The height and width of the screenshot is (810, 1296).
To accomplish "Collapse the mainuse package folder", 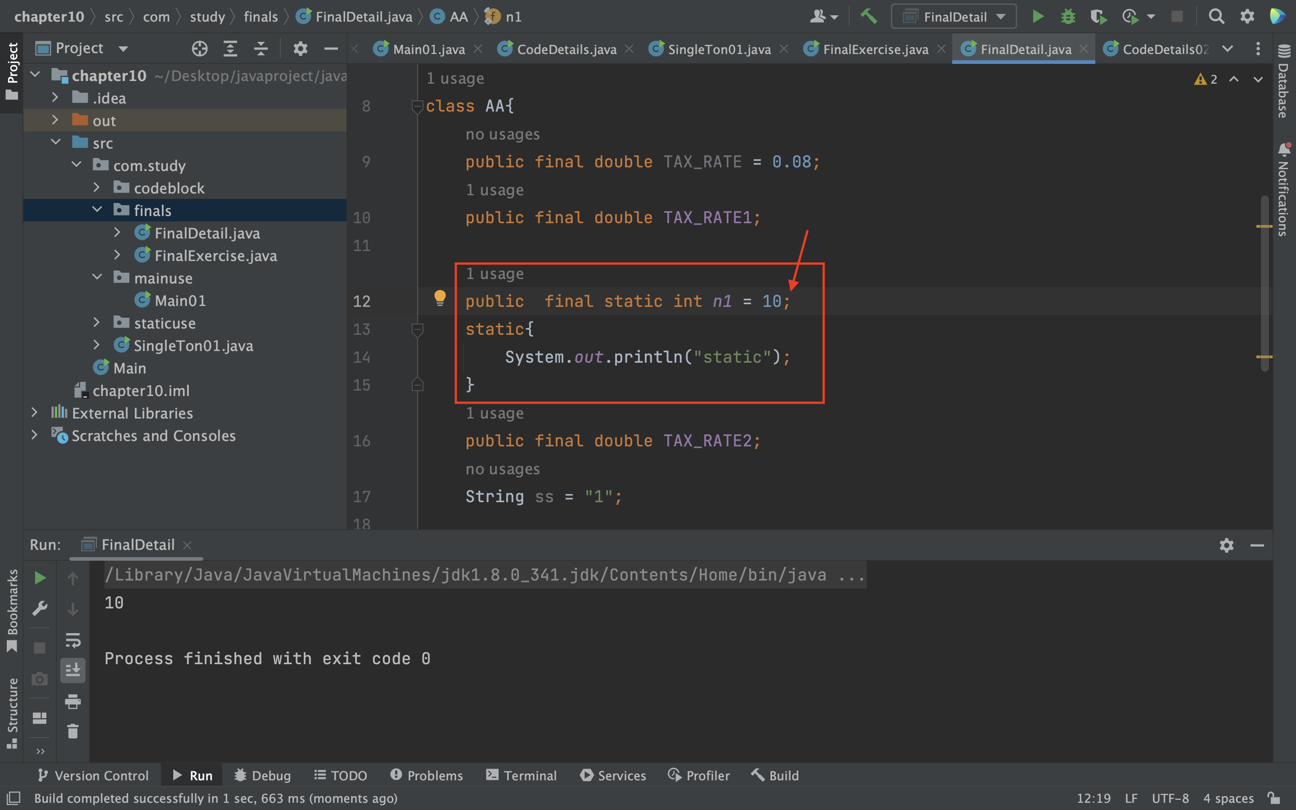I will (97, 278).
